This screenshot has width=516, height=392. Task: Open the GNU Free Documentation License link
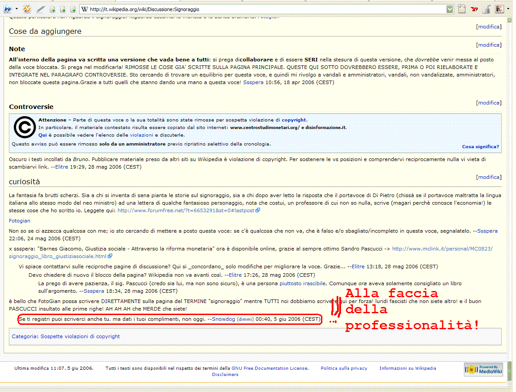269,368
